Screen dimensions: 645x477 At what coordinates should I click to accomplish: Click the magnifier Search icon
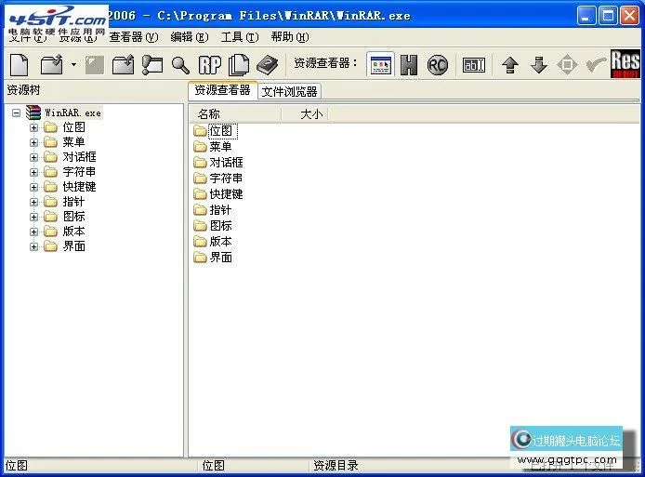(x=180, y=65)
